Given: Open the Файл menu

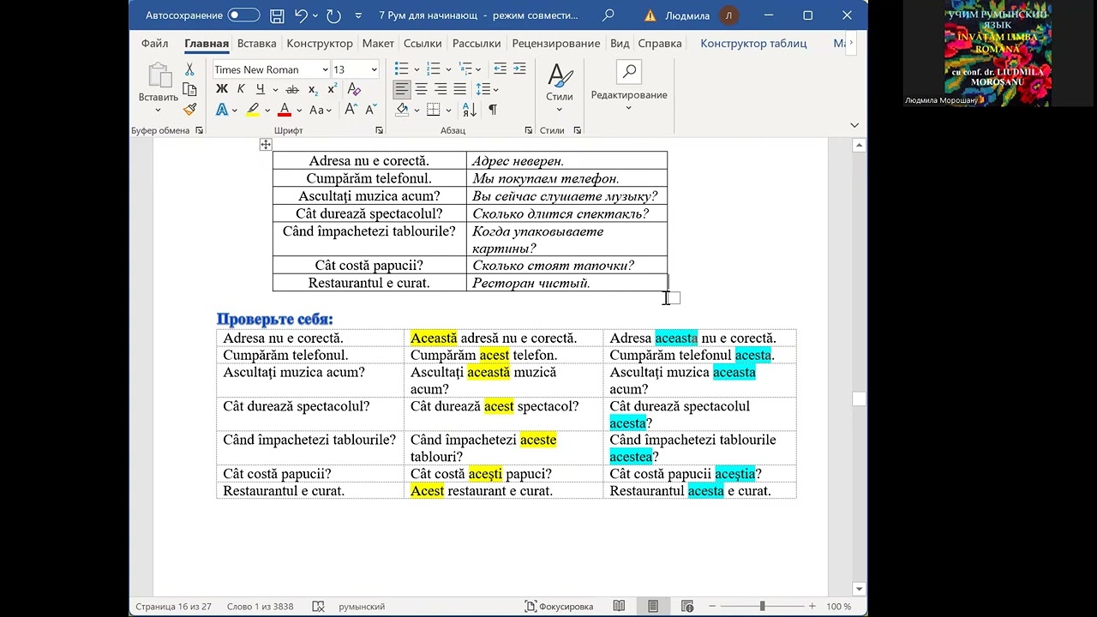Looking at the screenshot, I should [x=155, y=44].
